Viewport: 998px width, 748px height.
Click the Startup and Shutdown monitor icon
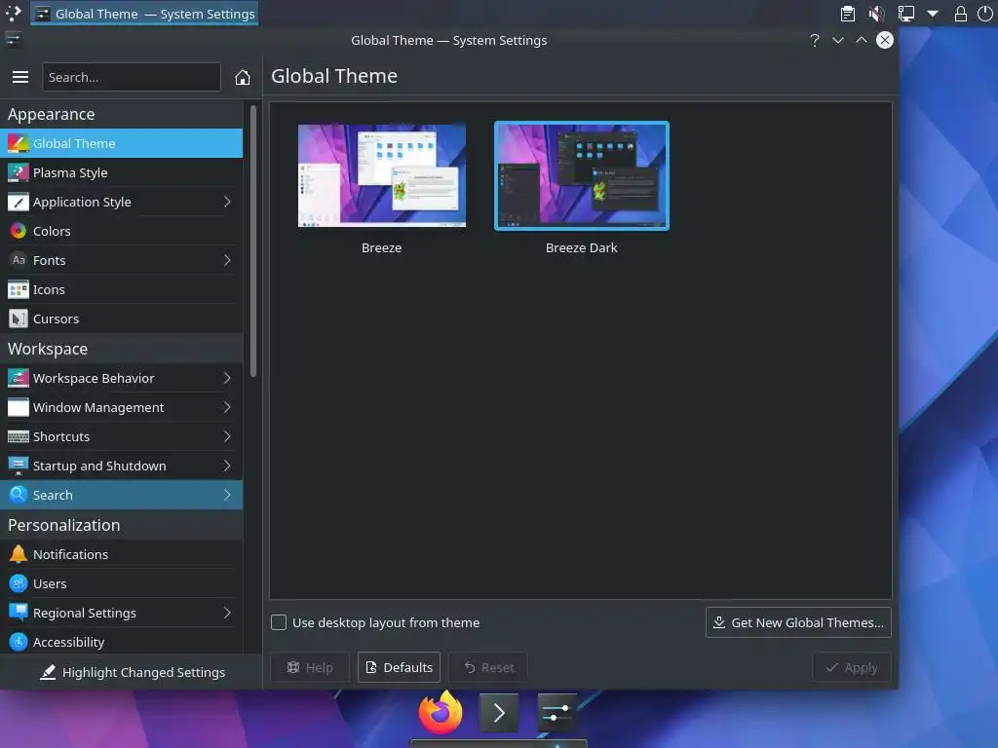[18, 467]
